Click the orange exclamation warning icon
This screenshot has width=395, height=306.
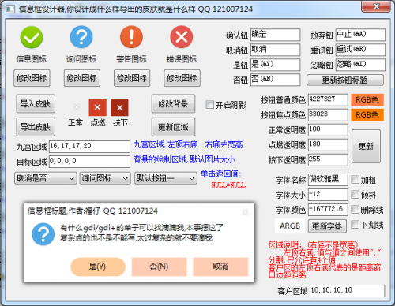click(131, 37)
